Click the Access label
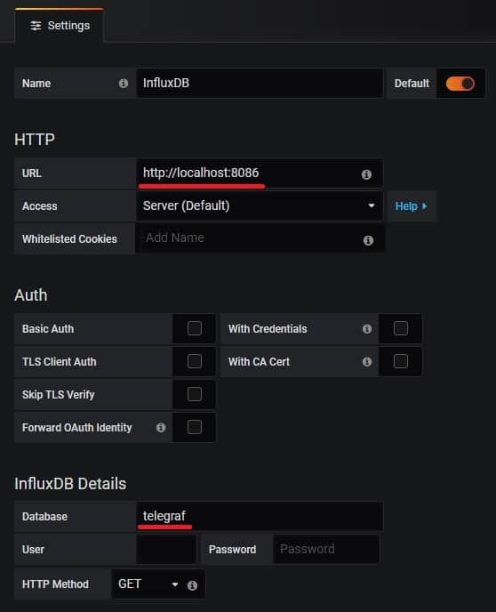The image size is (496, 612). pyautogui.click(x=40, y=205)
